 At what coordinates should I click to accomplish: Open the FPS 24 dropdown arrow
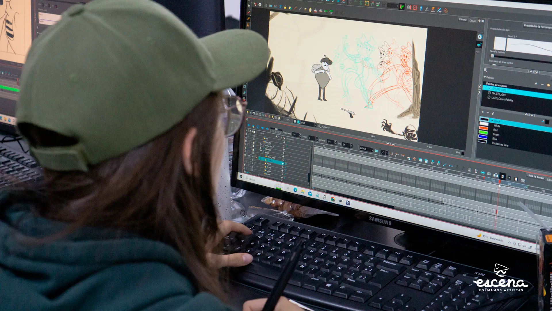pos(351,146)
